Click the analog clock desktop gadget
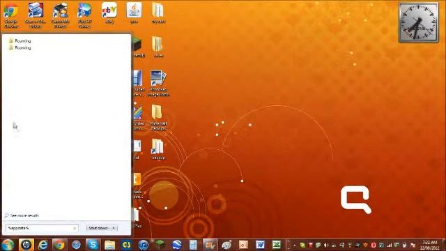The width and height of the screenshot is (446, 251). [418, 22]
